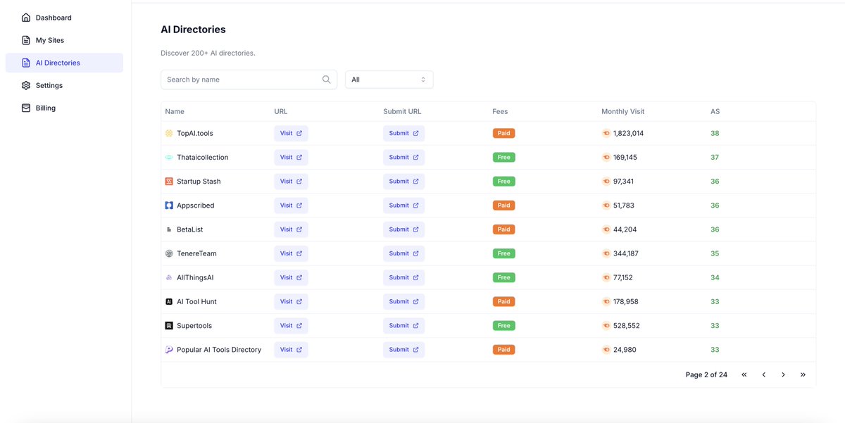The image size is (845, 423).
Task: Go to the first page of results
Action: tap(744, 374)
